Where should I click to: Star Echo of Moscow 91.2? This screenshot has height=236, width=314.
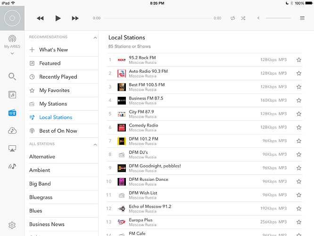(x=299, y=209)
